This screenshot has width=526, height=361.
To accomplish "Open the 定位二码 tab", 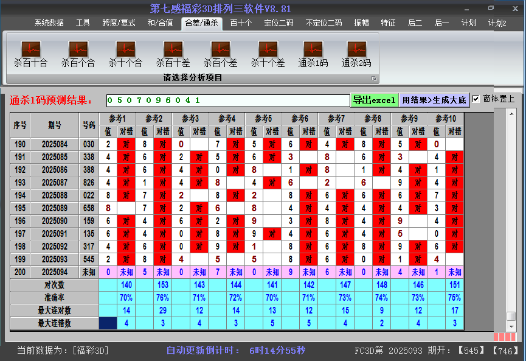I will [279, 23].
